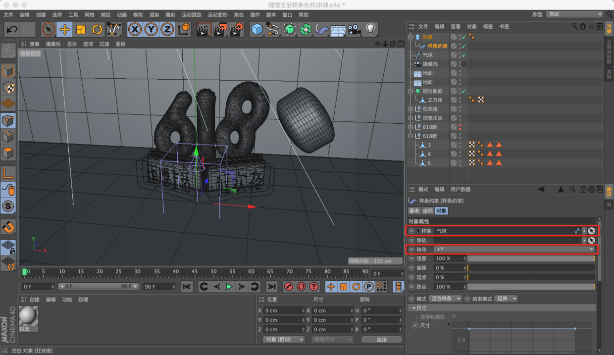This screenshot has height=355, width=614.
Task: Toggle the enable checkmark of 气球 object
Action: (x=464, y=55)
